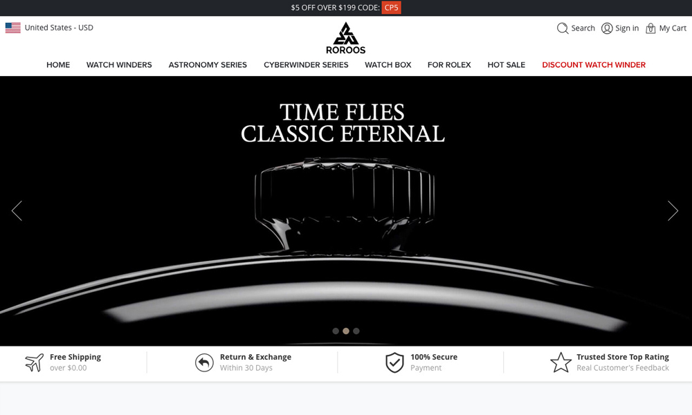Open United States - USD currency selector
Screen dimensions: 692x415
(49, 28)
